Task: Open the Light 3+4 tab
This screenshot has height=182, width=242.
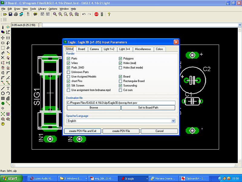Action: tap(124, 49)
